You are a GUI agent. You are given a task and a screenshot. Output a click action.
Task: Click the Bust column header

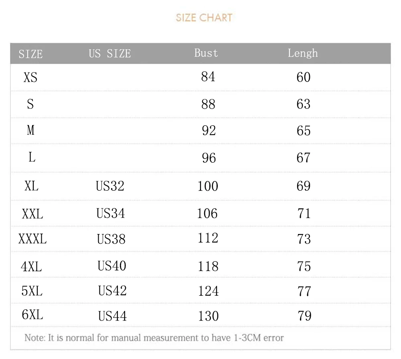(206, 53)
